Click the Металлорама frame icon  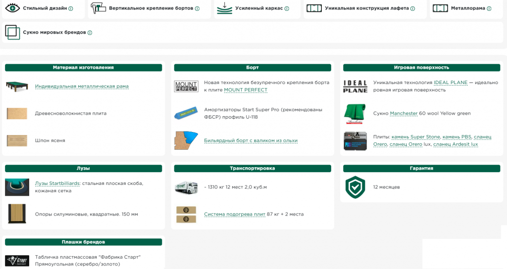[x=440, y=8]
